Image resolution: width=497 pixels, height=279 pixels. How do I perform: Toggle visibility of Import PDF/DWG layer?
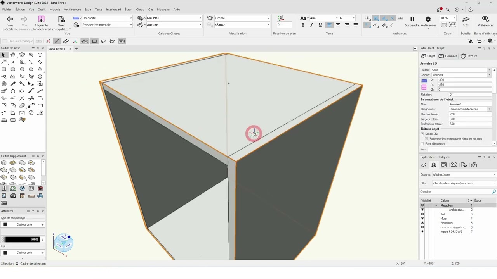coord(422,232)
